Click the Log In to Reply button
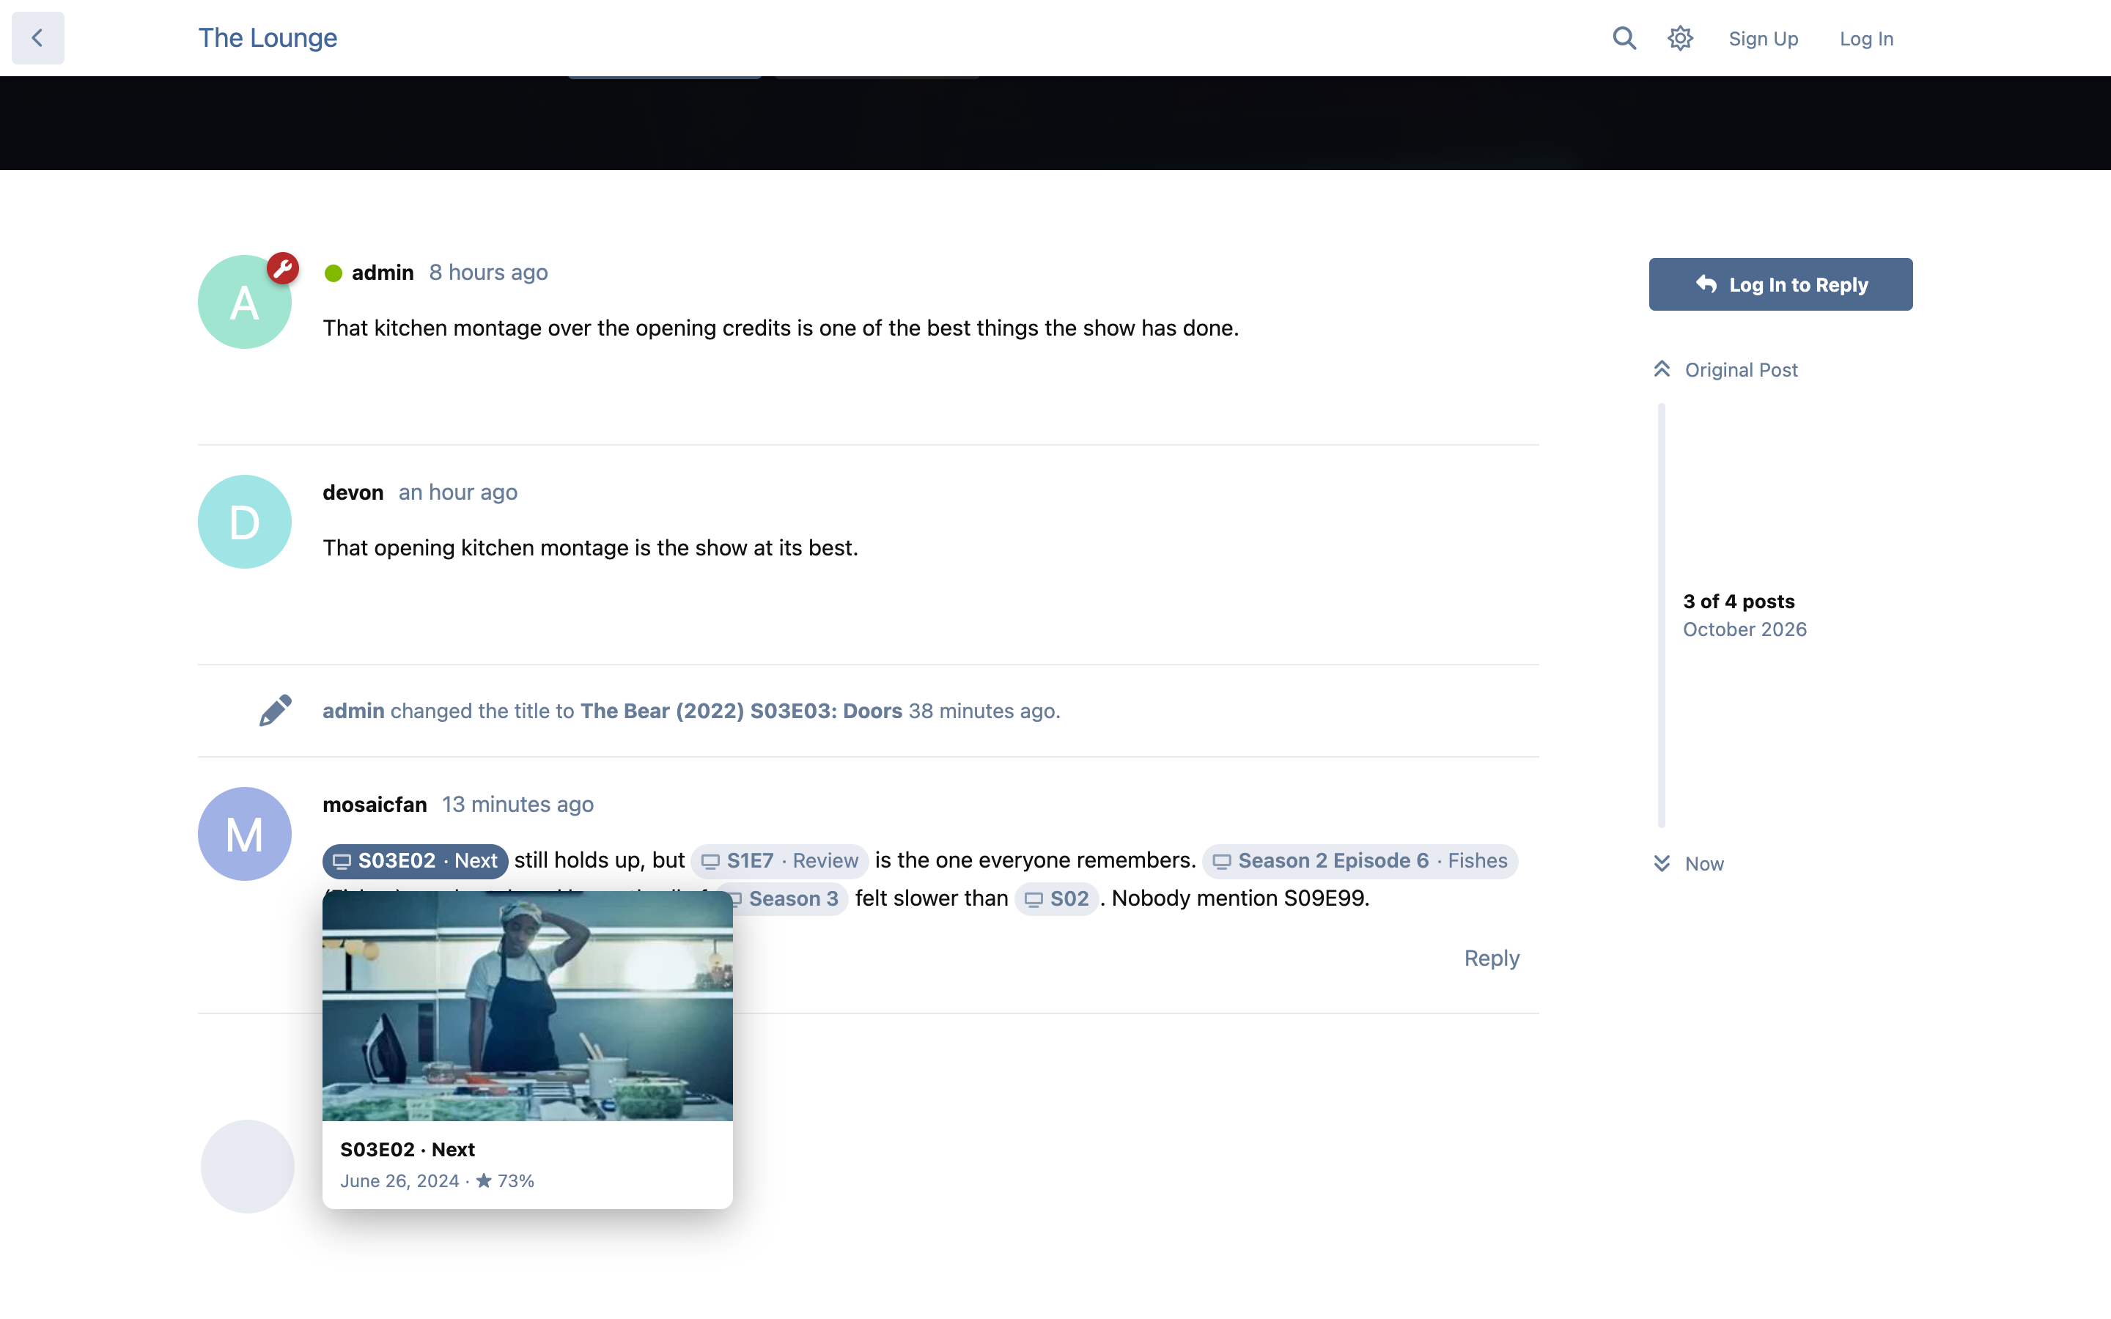 [1780, 284]
